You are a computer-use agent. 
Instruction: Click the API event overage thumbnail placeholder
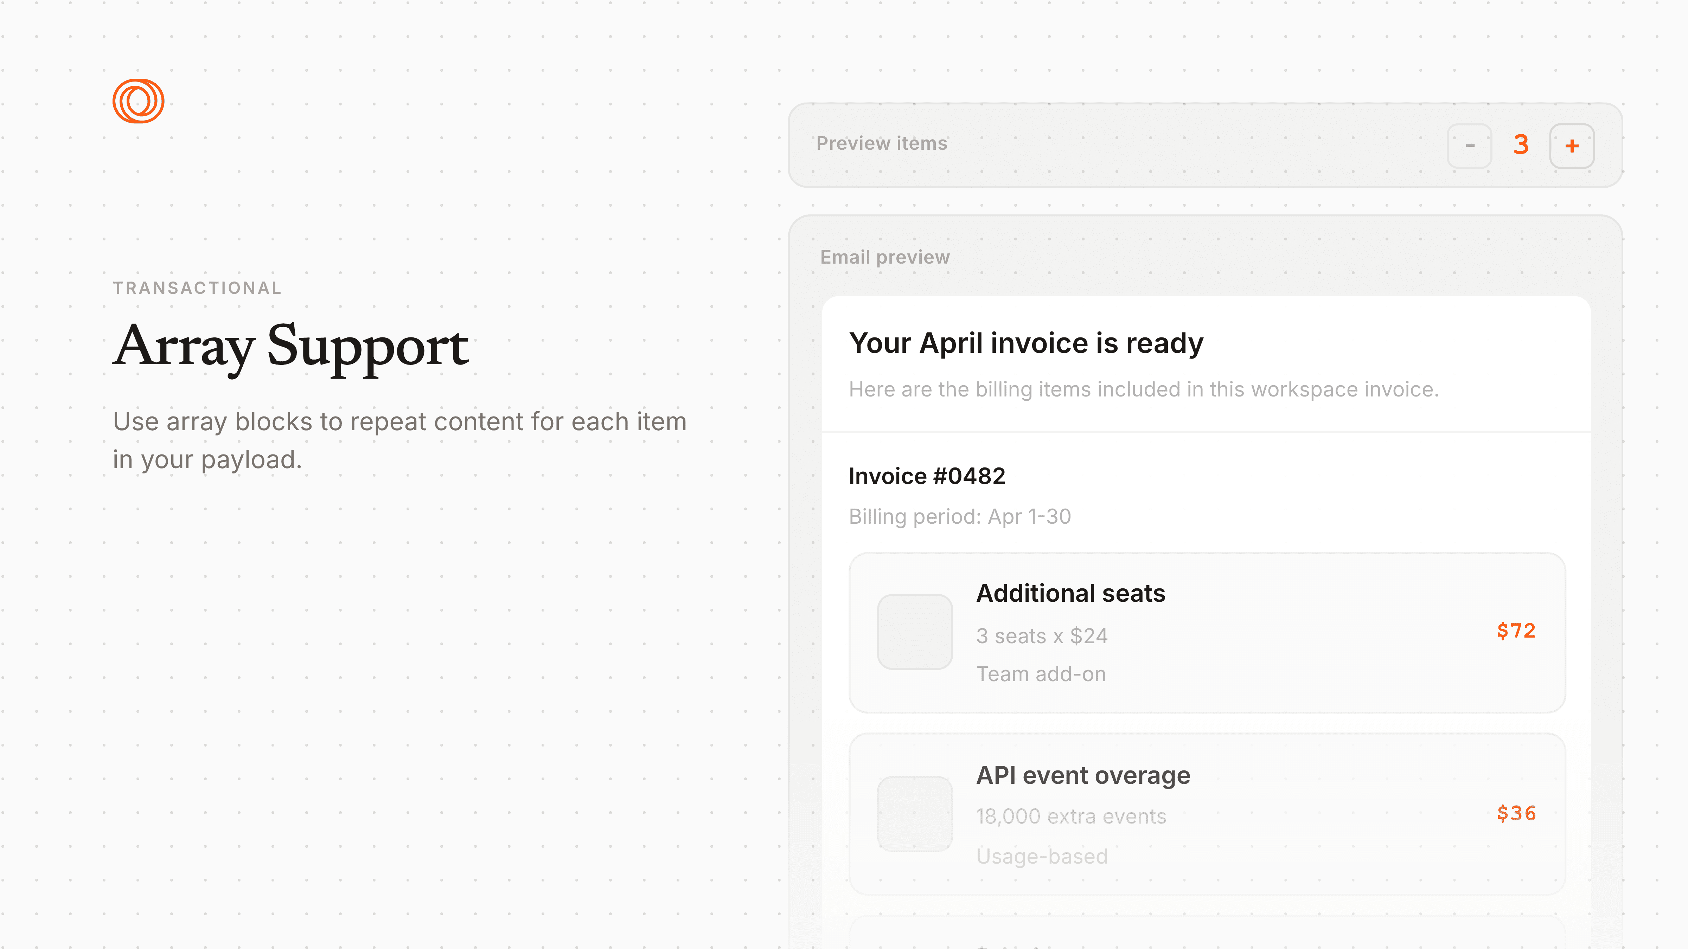pyautogui.click(x=915, y=813)
